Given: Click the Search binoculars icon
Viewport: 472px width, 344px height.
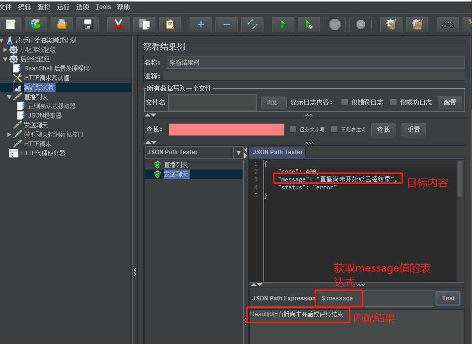Looking at the screenshot, I should [448, 24].
